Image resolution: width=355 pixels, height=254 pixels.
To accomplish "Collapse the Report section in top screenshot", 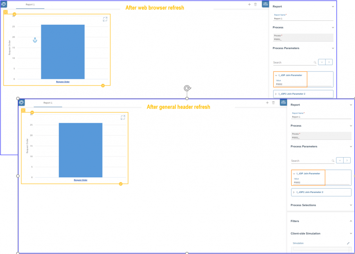I will click(333, 7).
